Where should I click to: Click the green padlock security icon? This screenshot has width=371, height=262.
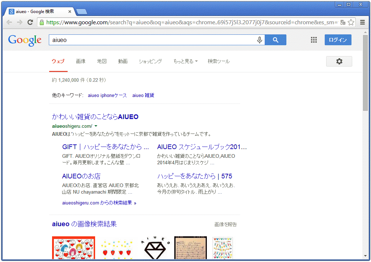(x=42, y=22)
